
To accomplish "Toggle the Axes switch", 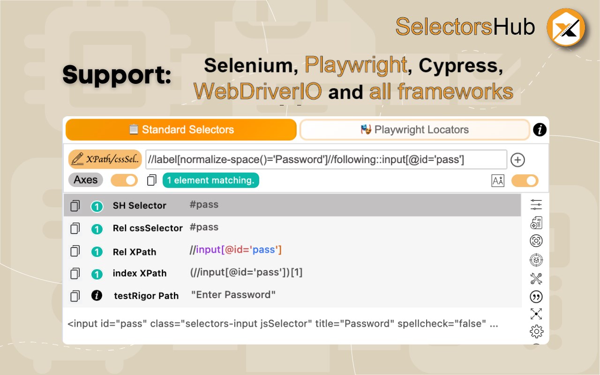I will pos(124,180).
